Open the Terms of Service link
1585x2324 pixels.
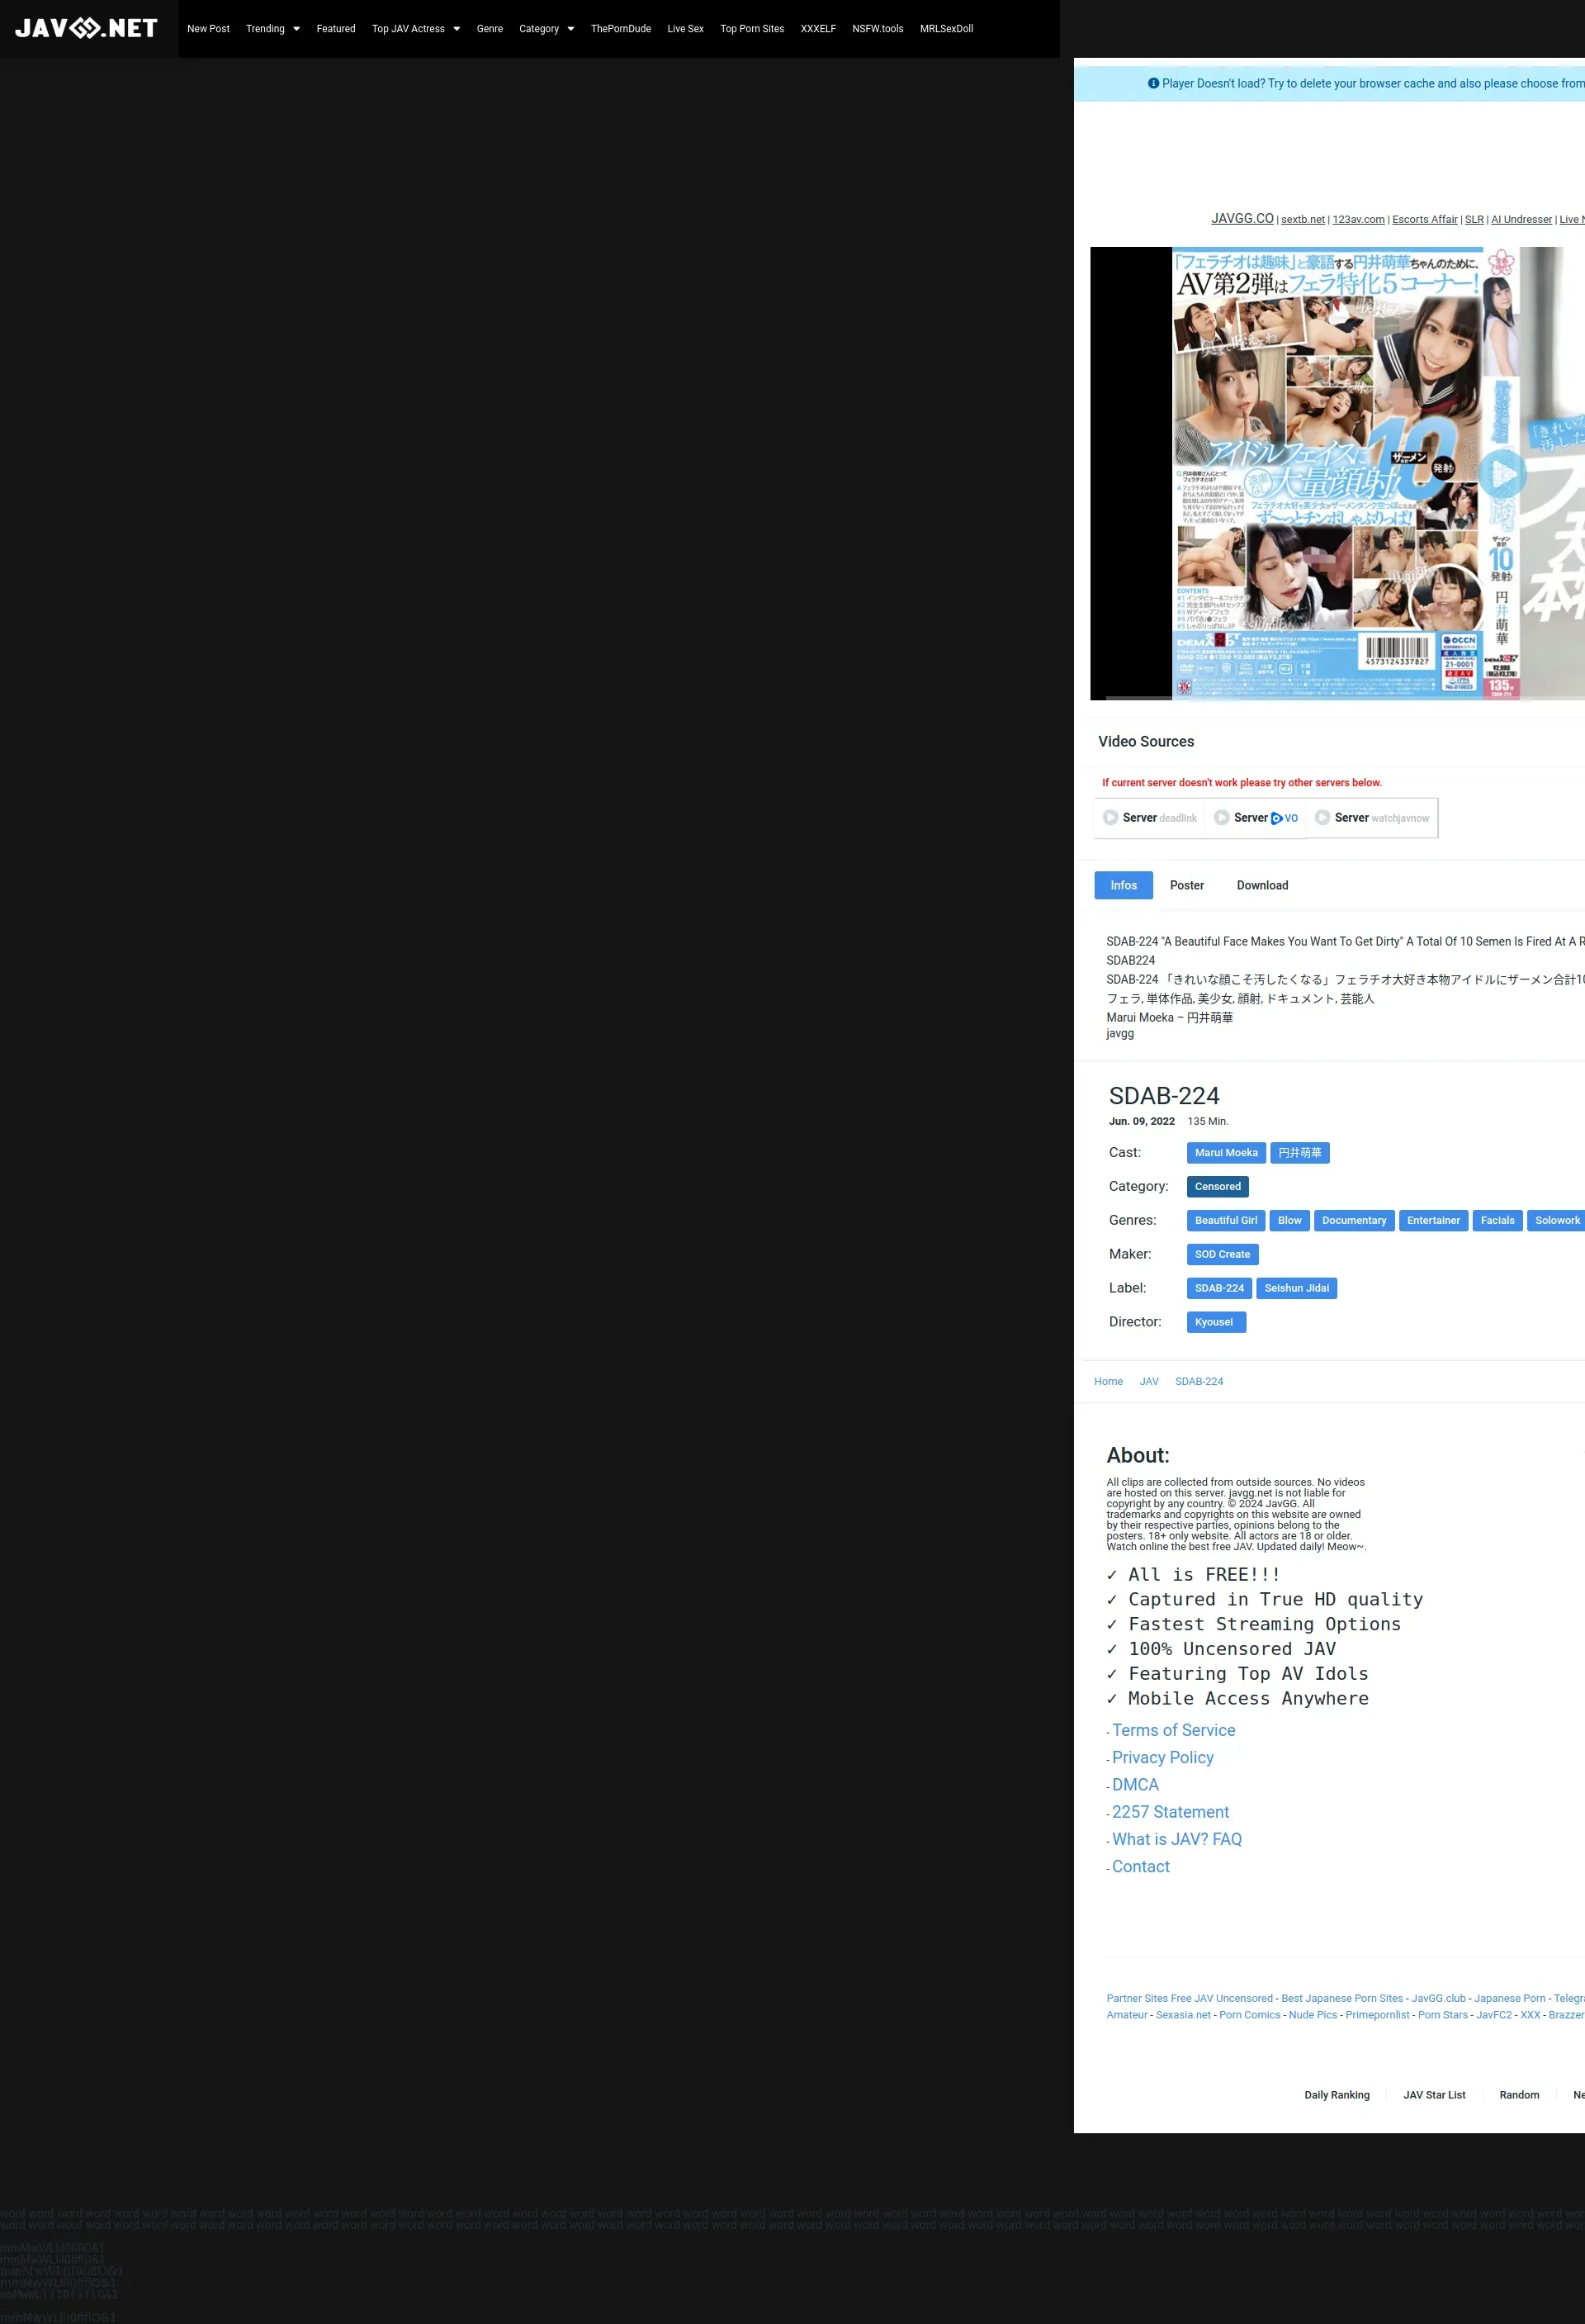[x=1173, y=1730]
